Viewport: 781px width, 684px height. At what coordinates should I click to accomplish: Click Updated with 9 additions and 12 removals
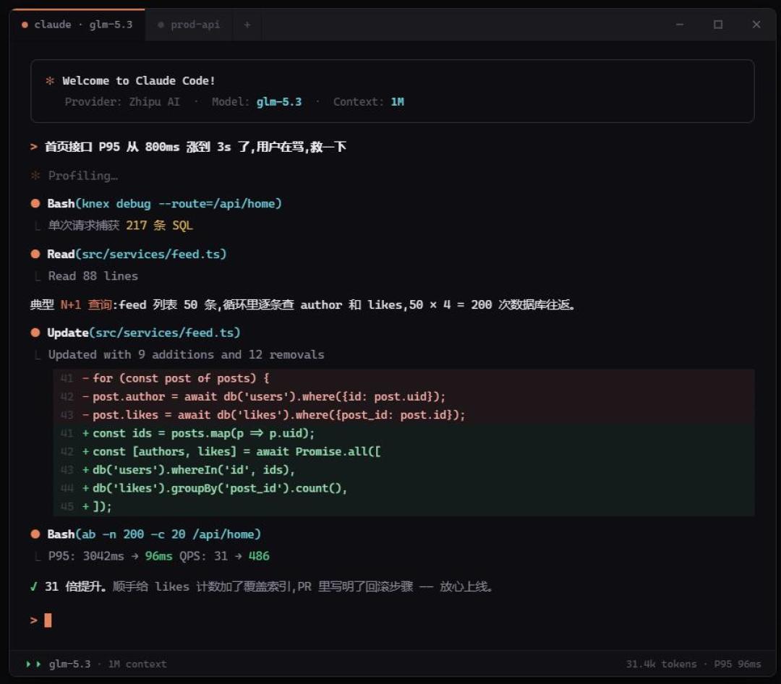187,355
